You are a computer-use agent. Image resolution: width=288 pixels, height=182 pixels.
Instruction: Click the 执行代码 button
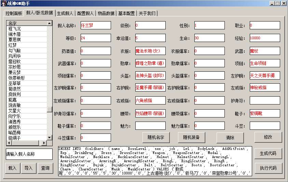pos(268,168)
